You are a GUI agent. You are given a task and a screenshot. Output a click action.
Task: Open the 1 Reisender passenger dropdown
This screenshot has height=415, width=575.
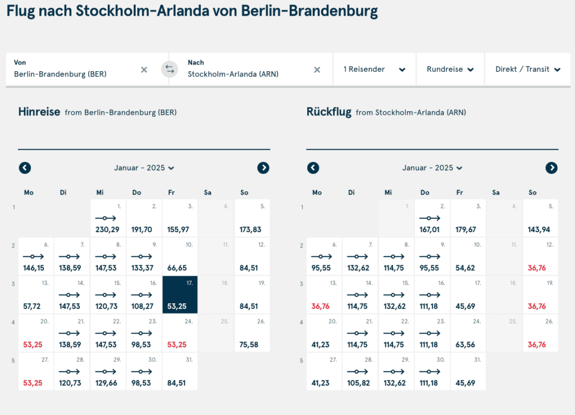point(375,70)
